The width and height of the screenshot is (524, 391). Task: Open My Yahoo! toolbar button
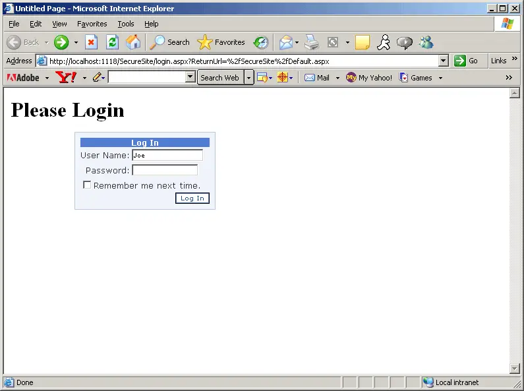(369, 78)
